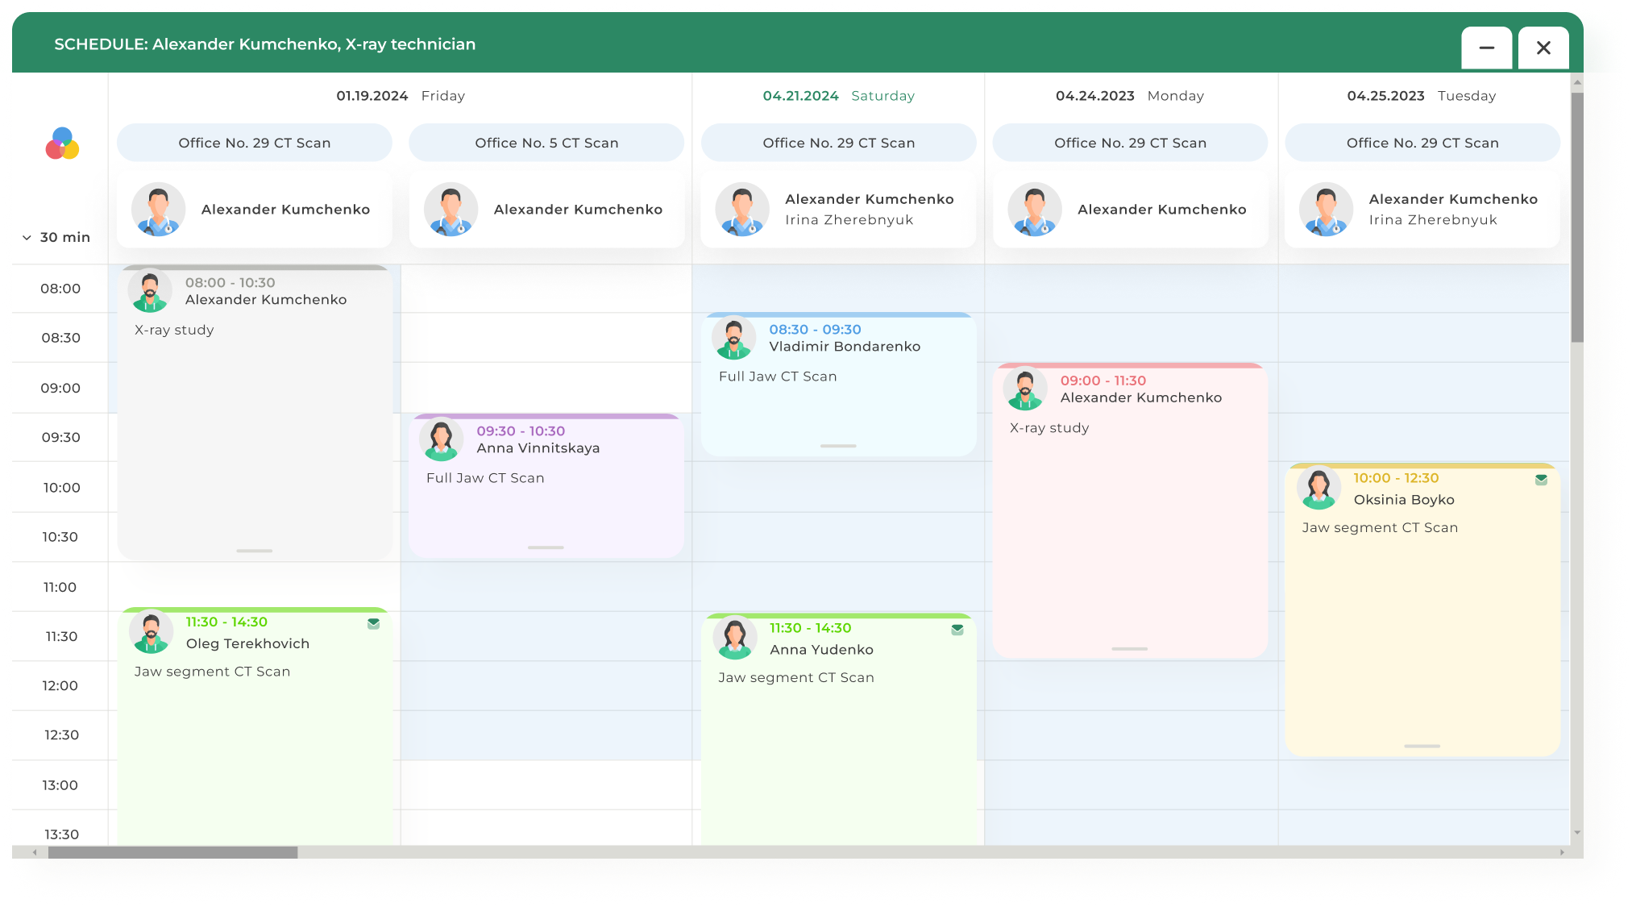Click envelope icon on Oksinia Boyko appointment
The image size is (1632, 907).
pos(1541,480)
